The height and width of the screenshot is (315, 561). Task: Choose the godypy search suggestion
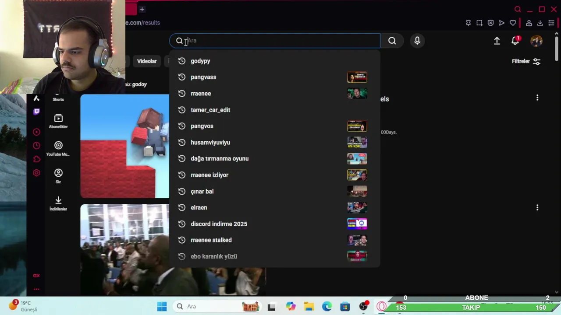coord(274,61)
